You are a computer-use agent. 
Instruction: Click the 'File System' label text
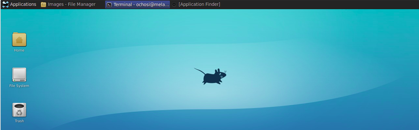(x=19, y=86)
